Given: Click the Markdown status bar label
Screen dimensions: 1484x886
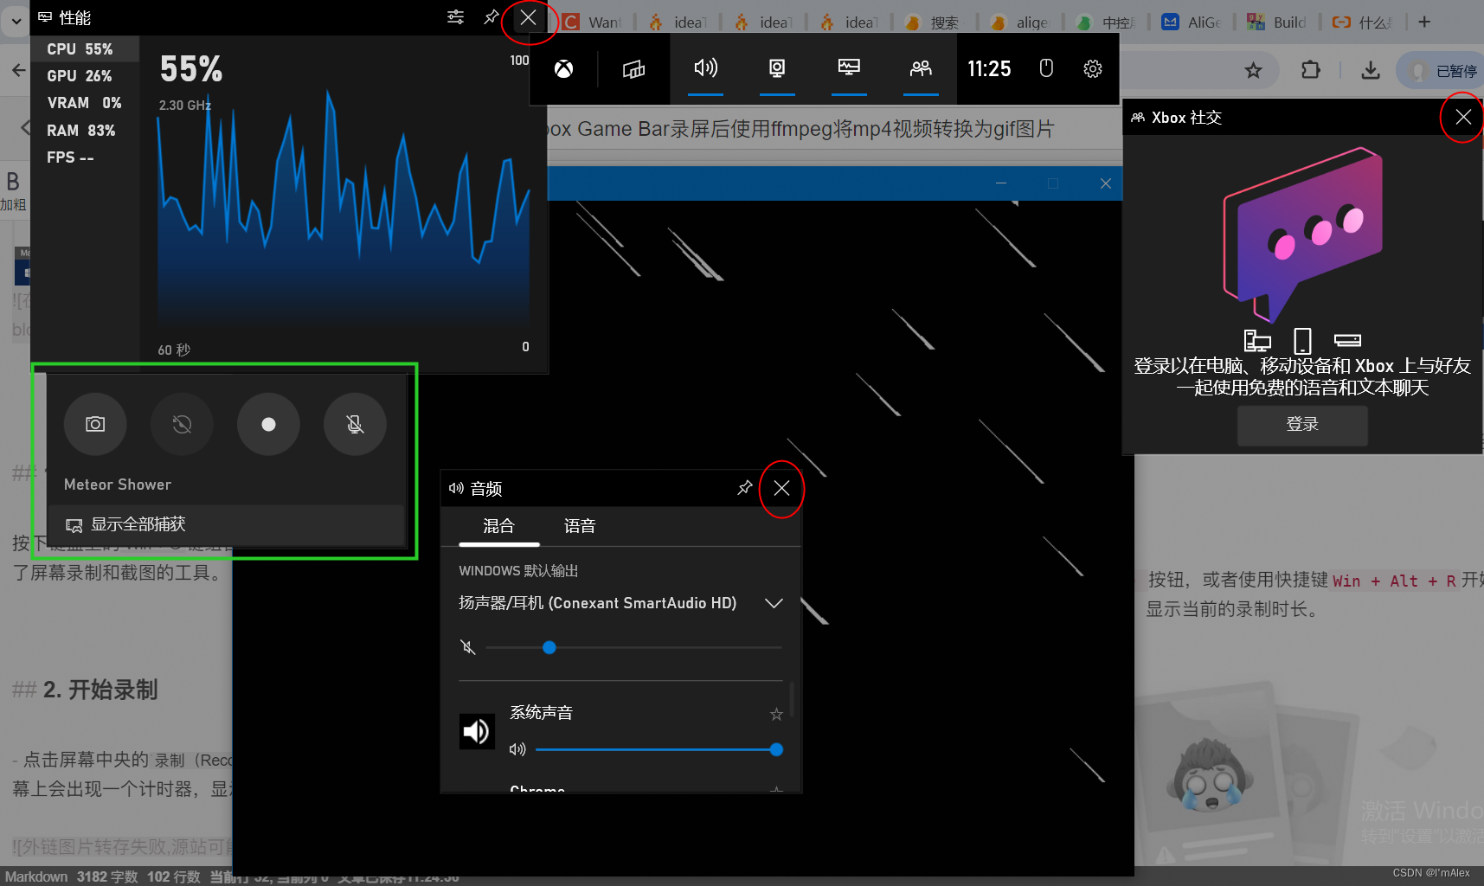Looking at the screenshot, I should (36, 876).
